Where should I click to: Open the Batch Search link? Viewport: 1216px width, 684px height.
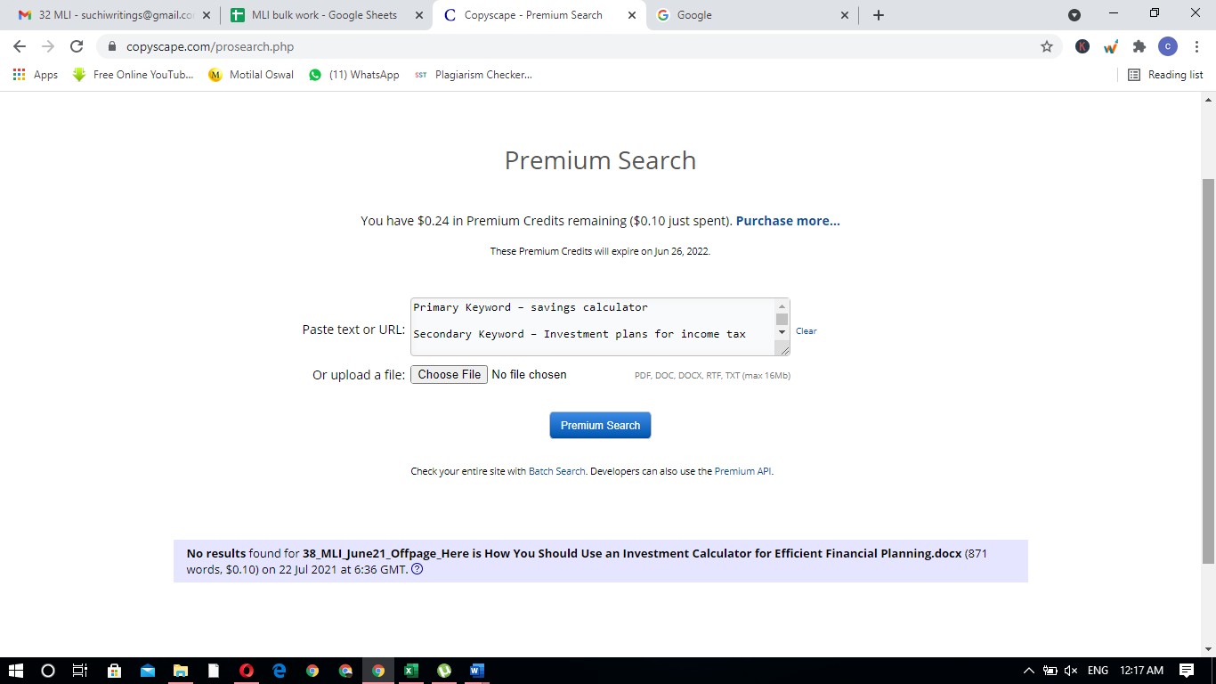557,471
